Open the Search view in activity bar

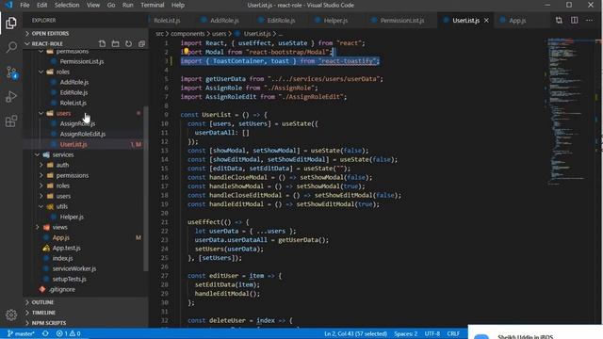[11, 47]
